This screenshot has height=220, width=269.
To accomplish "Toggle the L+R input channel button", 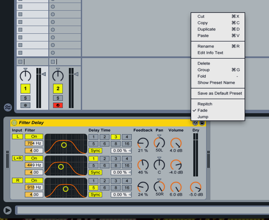I will pyautogui.click(x=18, y=158).
